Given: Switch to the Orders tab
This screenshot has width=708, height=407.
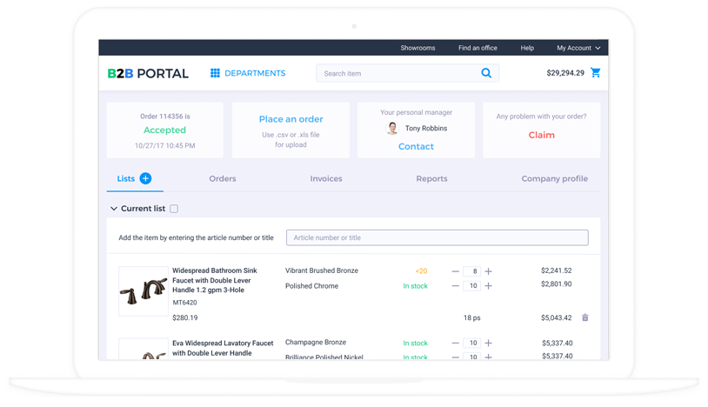Looking at the screenshot, I should point(223,178).
